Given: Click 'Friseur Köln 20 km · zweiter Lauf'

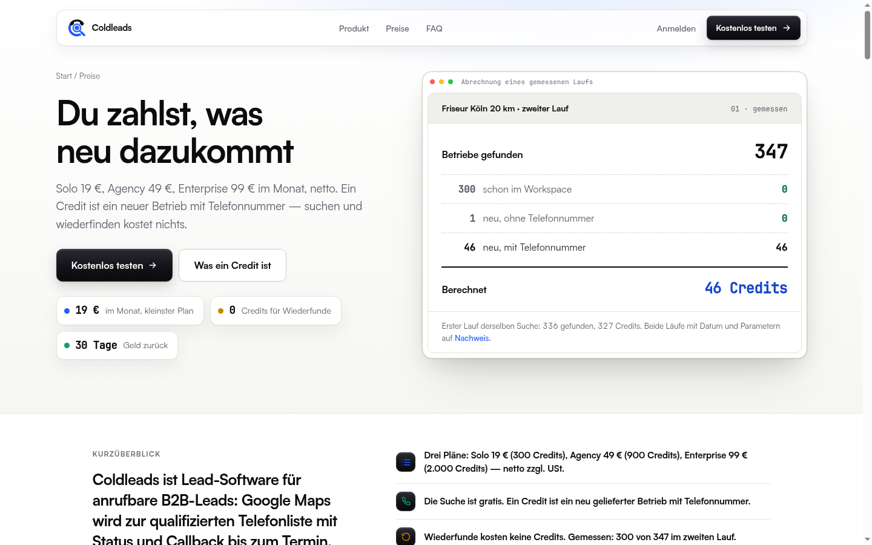Looking at the screenshot, I should (505, 108).
